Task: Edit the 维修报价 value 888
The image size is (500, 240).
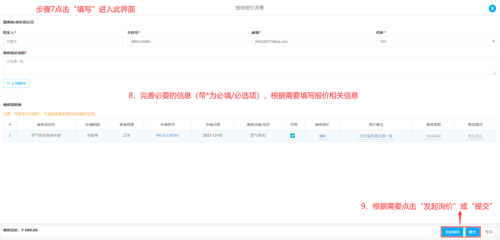Action: (322, 136)
